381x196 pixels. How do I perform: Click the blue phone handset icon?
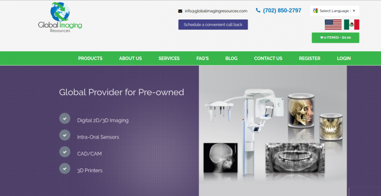point(258,10)
